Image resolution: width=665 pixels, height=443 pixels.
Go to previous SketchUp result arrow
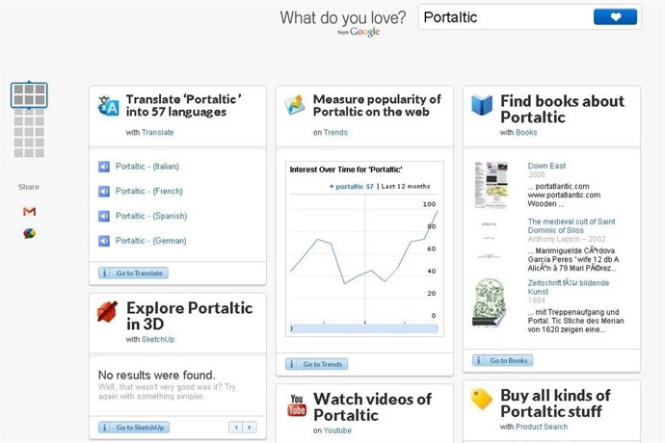(x=235, y=427)
